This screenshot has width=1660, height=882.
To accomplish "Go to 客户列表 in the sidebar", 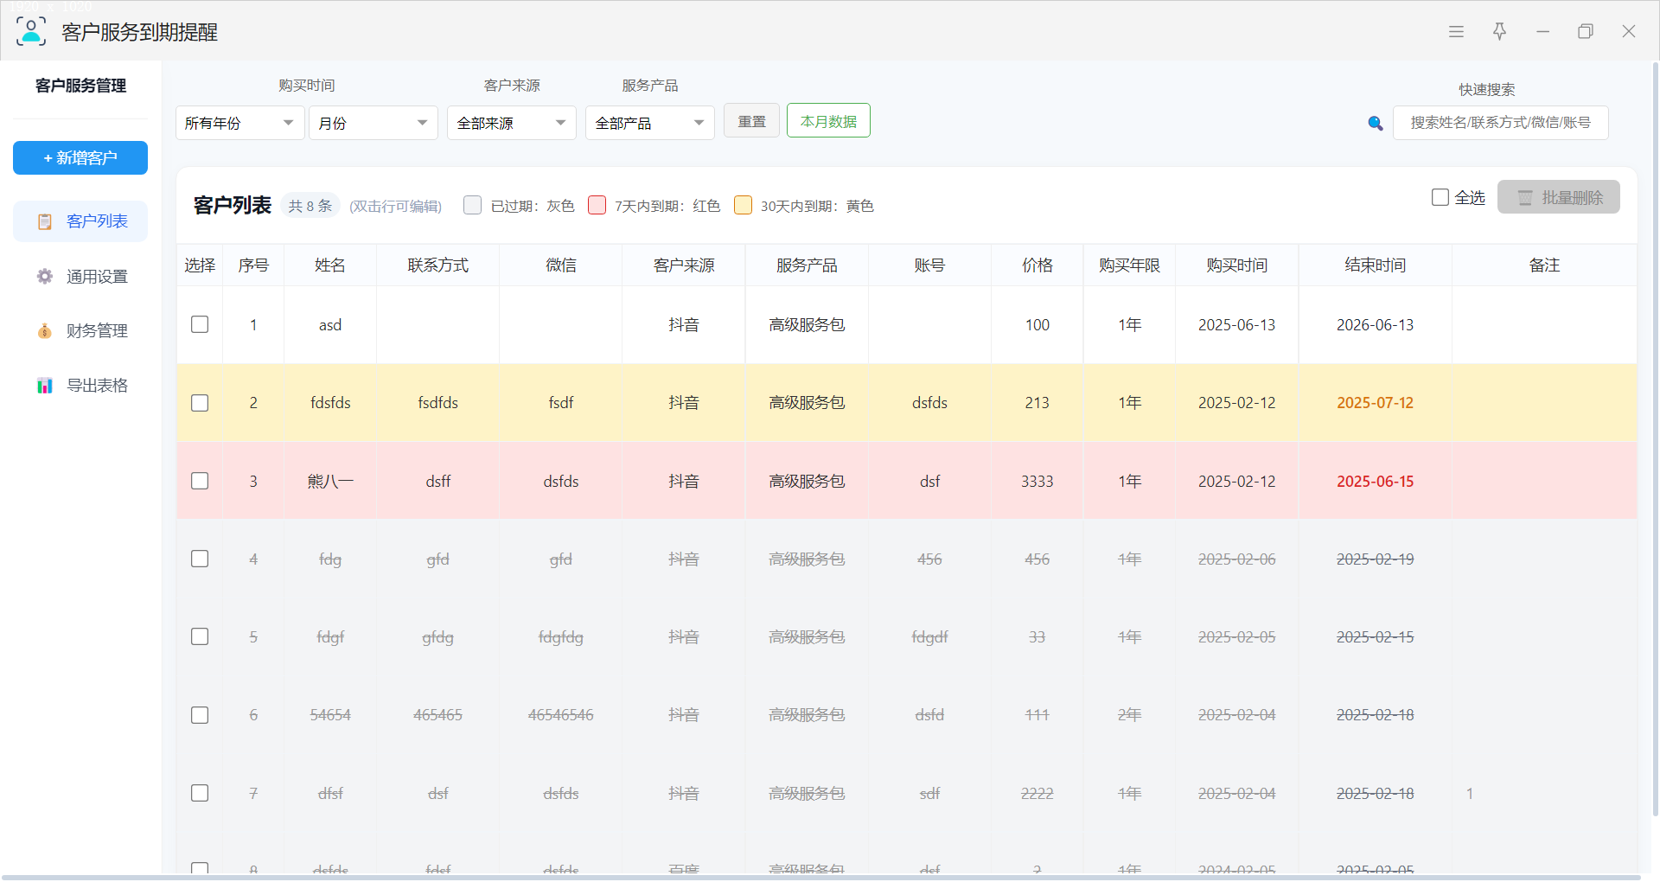I will [x=80, y=221].
